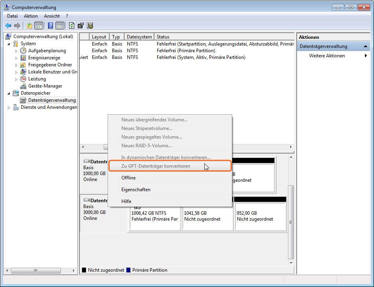Expand the Ereignisanzeige node
Image resolution: width=374 pixels, height=287 pixels.
point(16,58)
